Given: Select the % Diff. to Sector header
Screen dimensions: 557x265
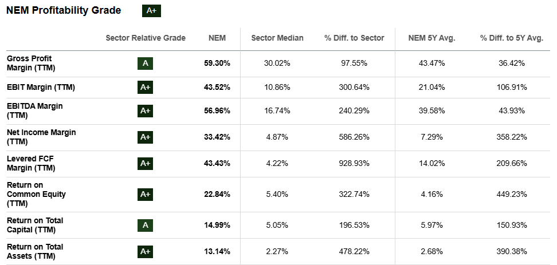Looking at the screenshot, I should [x=354, y=38].
